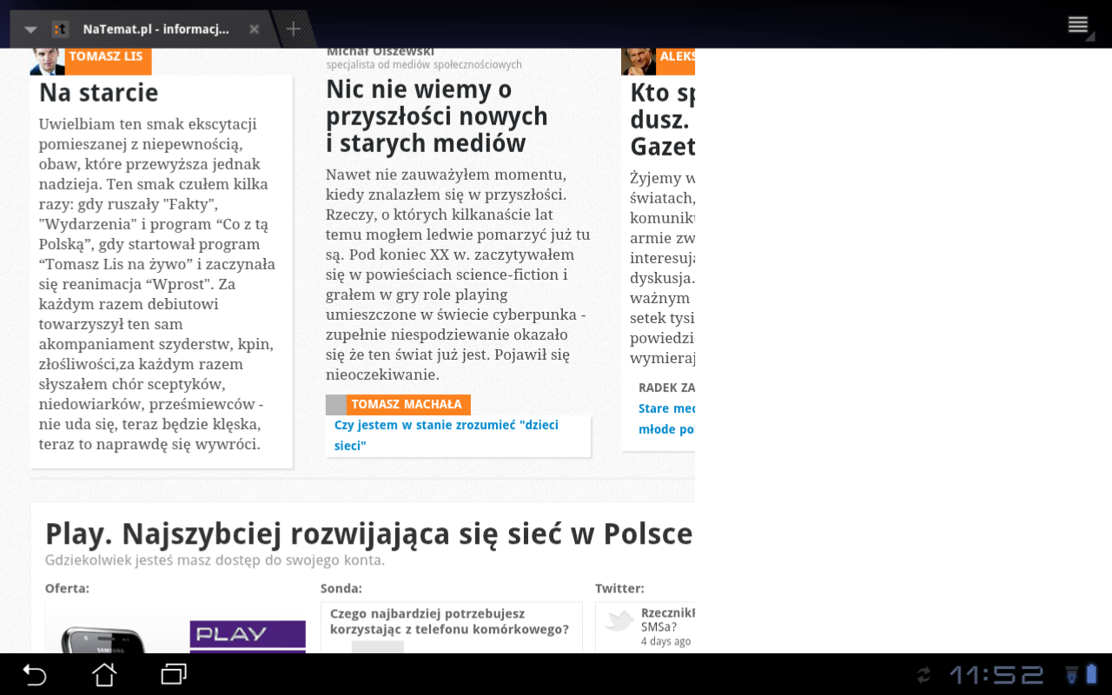This screenshot has width=1112, height=695.
Task: Select the NaTemat.pl browser tab
Action: coord(145,30)
